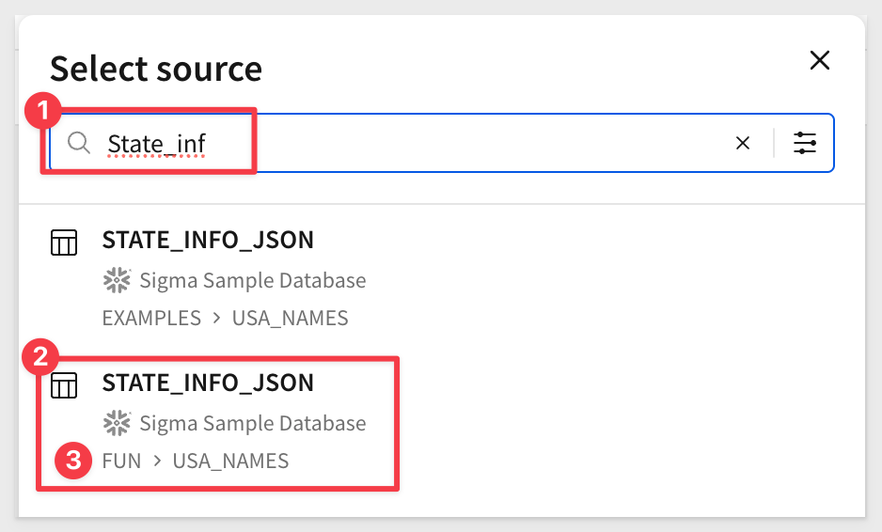This screenshot has height=532, width=882.
Task: Clear the search text with X icon
Action: coord(743,143)
